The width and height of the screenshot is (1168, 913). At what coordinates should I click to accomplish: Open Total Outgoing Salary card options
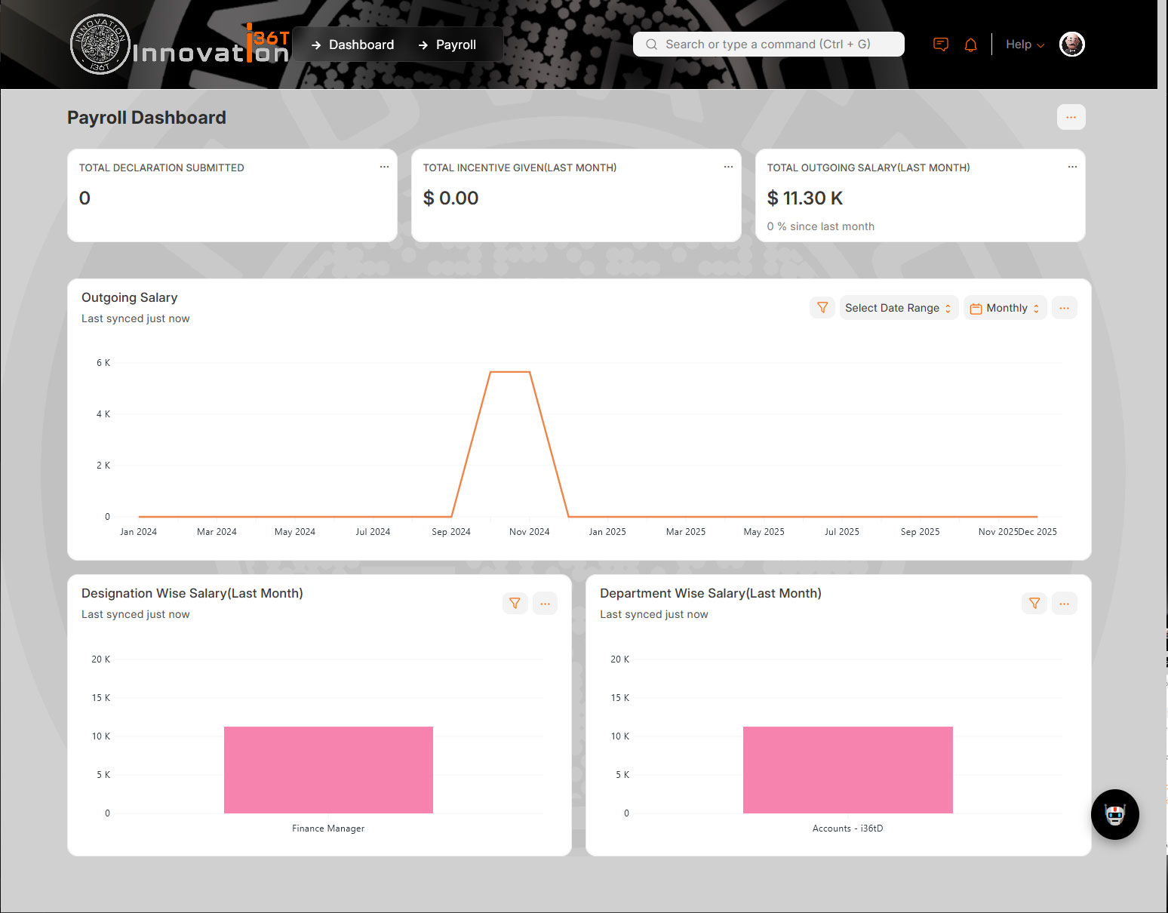1072,167
